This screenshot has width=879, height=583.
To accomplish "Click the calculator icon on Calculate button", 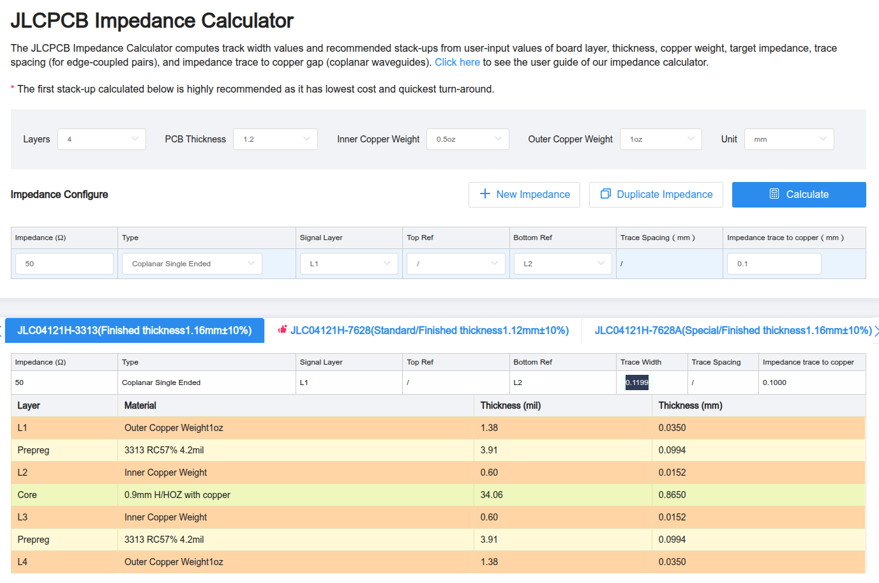I will [774, 194].
